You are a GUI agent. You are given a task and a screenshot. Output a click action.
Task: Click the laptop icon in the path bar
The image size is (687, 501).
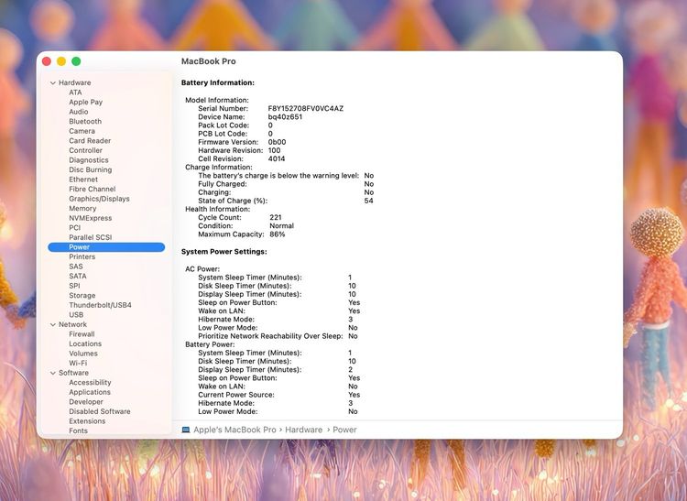pos(186,430)
